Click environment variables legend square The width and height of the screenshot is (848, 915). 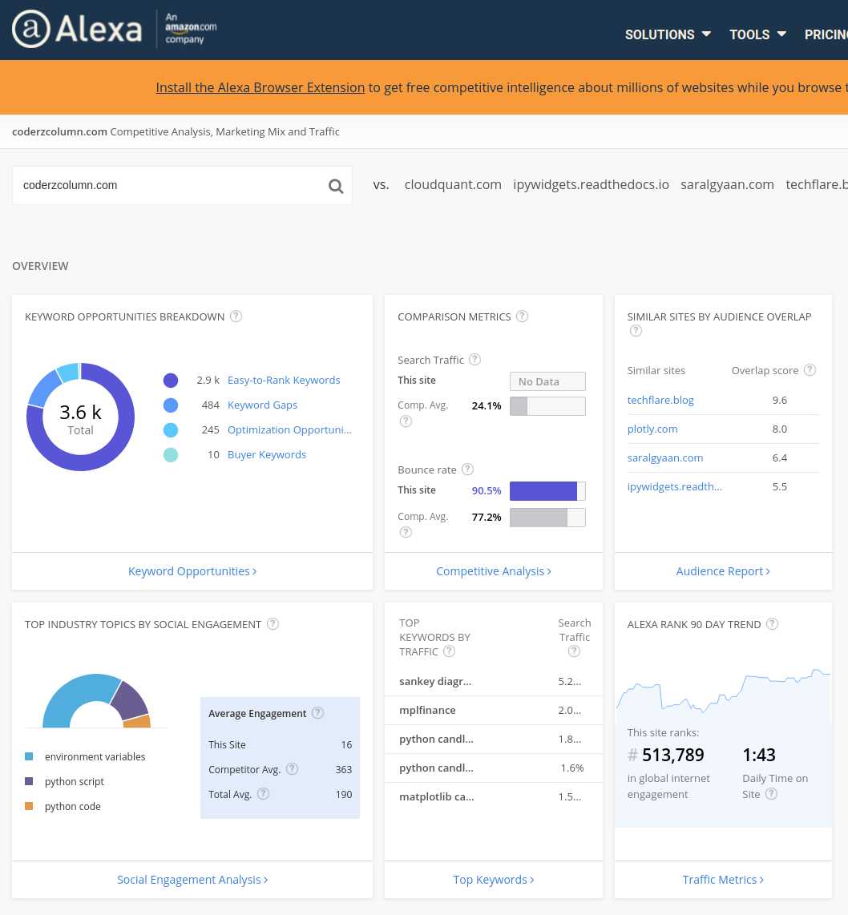[x=29, y=756]
